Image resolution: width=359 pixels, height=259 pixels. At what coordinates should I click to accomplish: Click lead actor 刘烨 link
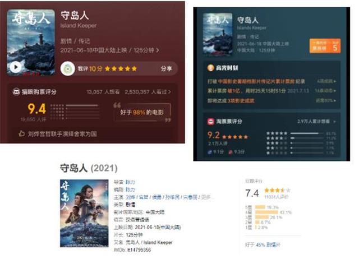click(x=130, y=197)
